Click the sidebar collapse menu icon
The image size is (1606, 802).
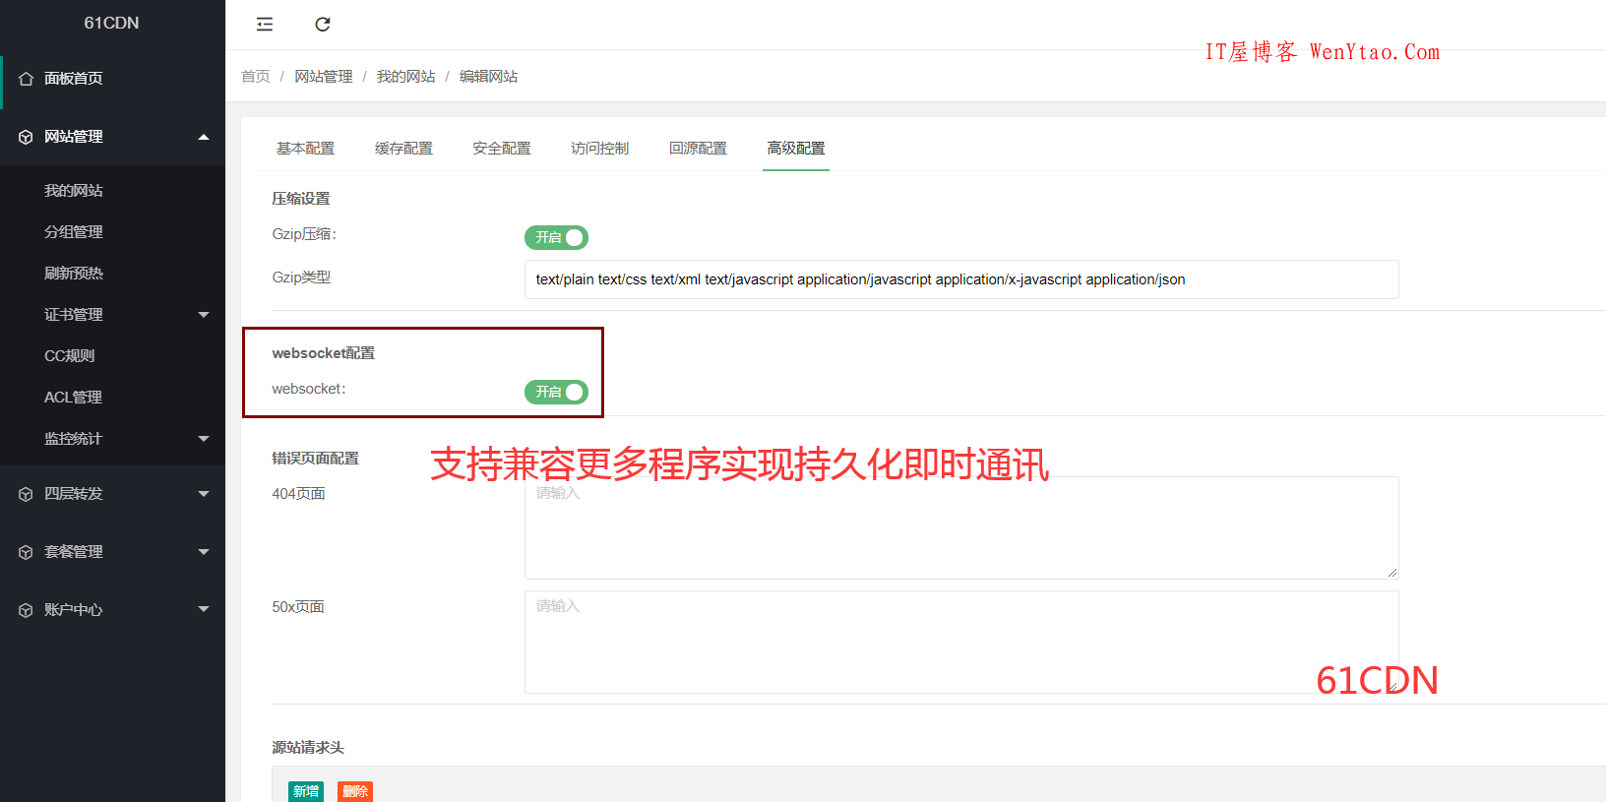[x=264, y=25]
